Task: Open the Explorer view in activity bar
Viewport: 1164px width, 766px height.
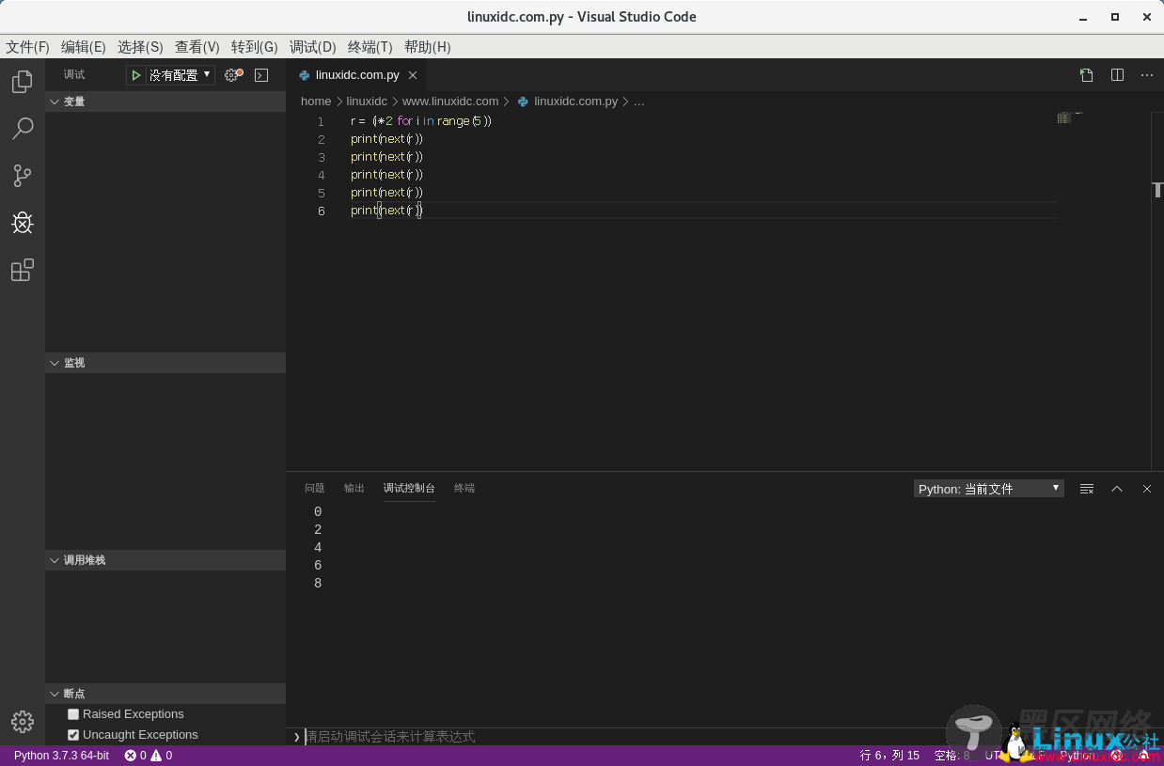Action: click(23, 82)
